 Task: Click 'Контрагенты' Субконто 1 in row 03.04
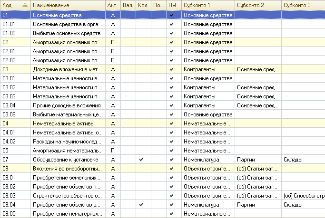click(199, 105)
